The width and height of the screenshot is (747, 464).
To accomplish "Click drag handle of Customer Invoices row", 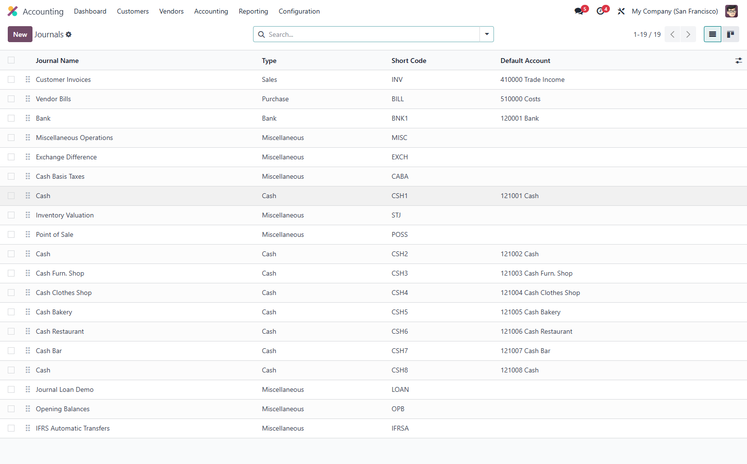I will coord(28,79).
